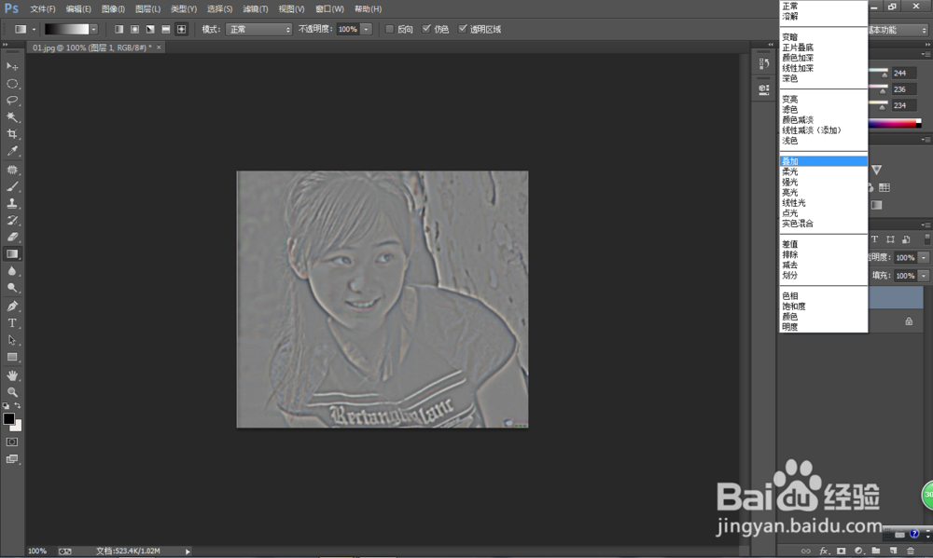
Task: Add a layer style fx button
Action: tap(824, 551)
